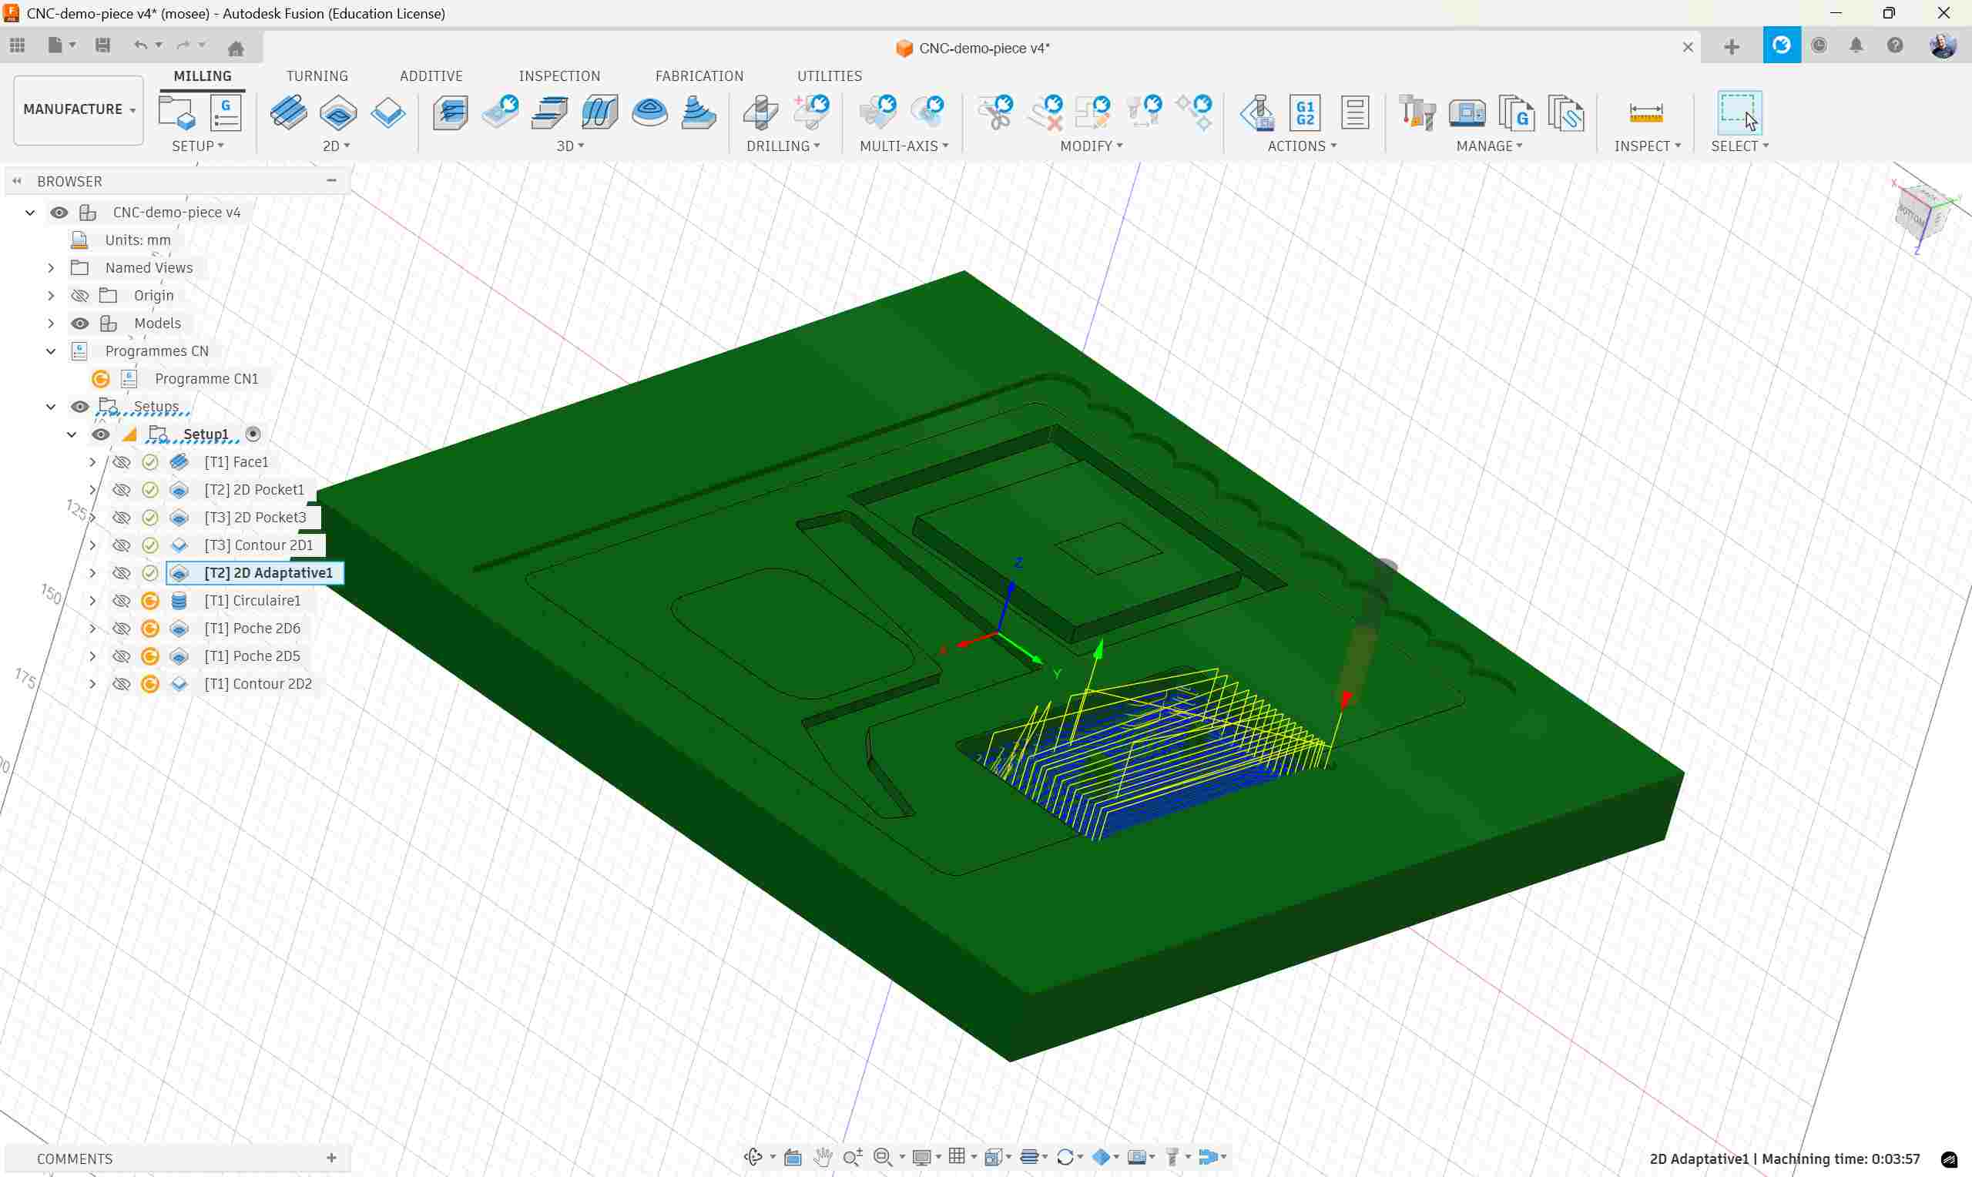This screenshot has height=1177, width=1972.
Task: Open the 2D tools dropdown
Action: click(x=336, y=146)
